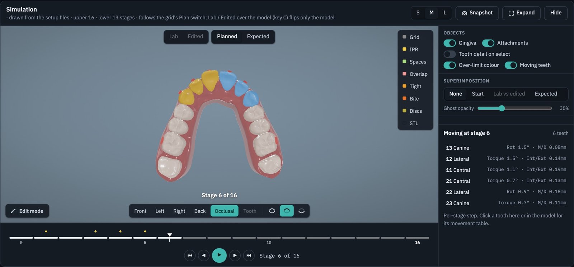Enable Tooth detail on select
The height and width of the screenshot is (267, 574).
[450, 54]
